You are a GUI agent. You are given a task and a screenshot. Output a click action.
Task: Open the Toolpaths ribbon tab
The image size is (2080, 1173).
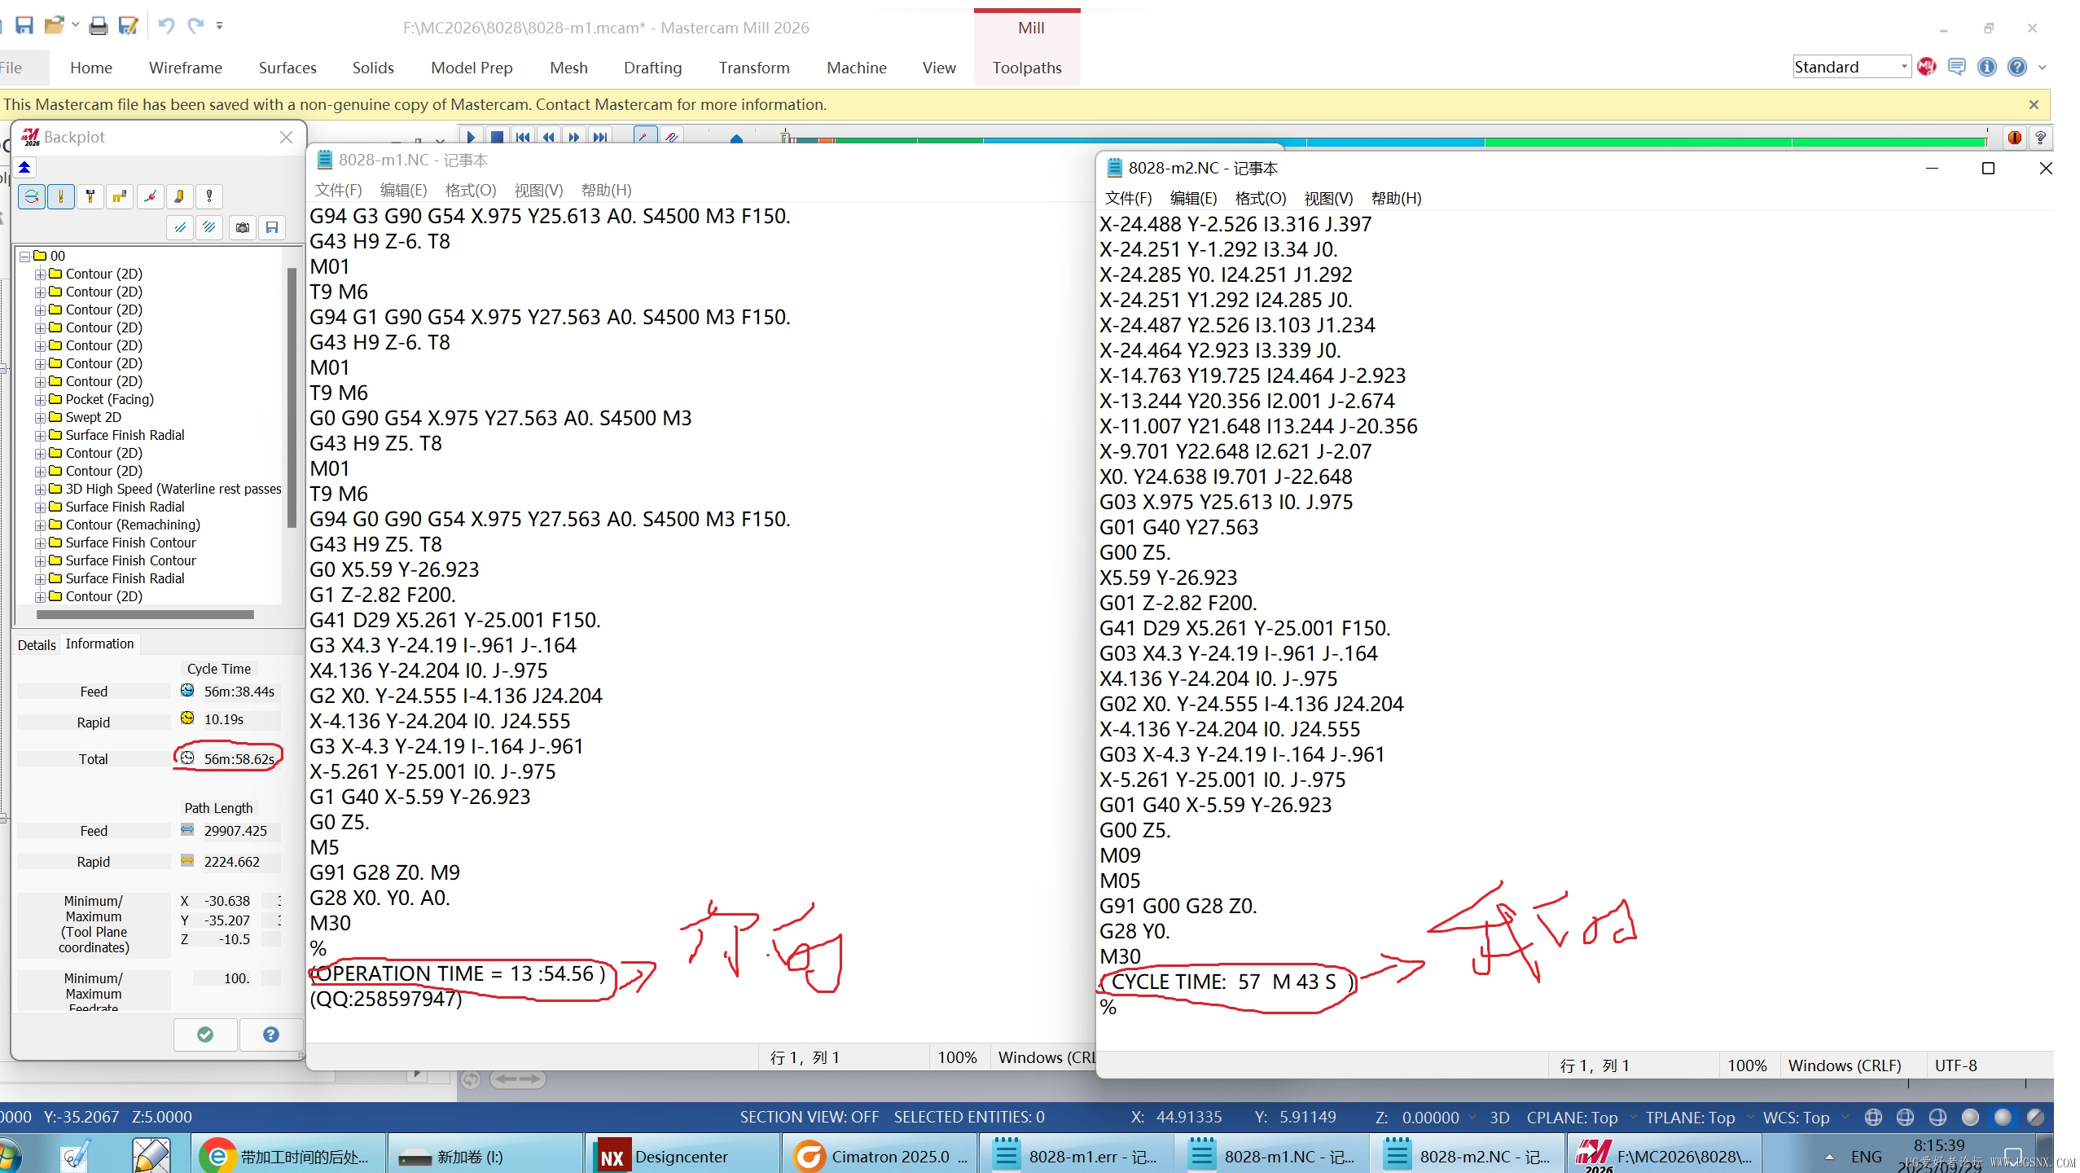pos(1026,68)
